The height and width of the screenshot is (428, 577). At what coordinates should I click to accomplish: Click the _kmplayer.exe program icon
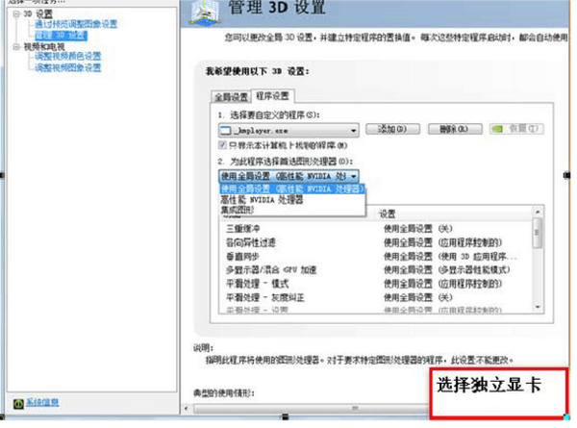[227, 129]
